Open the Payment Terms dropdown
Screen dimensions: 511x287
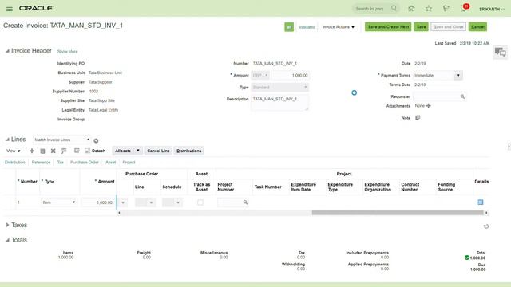click(458, 76)
